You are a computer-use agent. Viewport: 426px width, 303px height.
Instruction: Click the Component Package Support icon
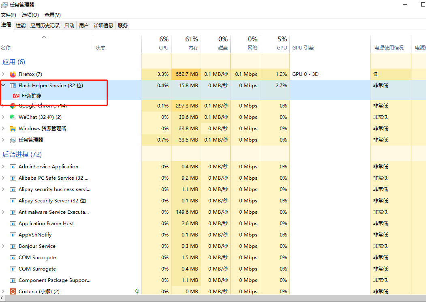(x=13, y=280)
